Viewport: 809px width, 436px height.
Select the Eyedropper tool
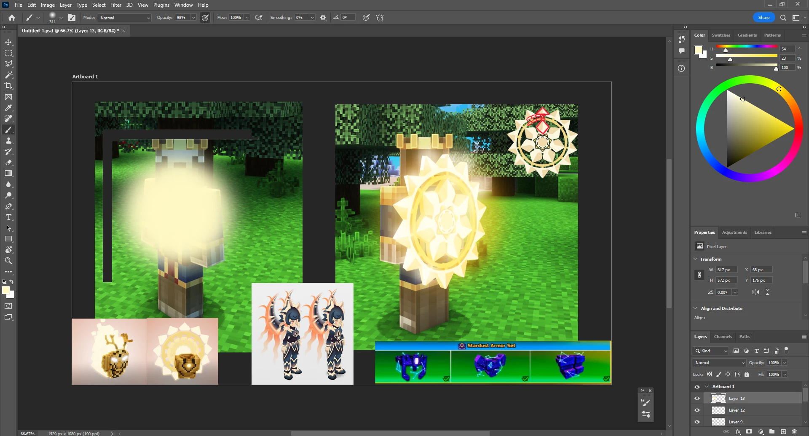[8, 108]
